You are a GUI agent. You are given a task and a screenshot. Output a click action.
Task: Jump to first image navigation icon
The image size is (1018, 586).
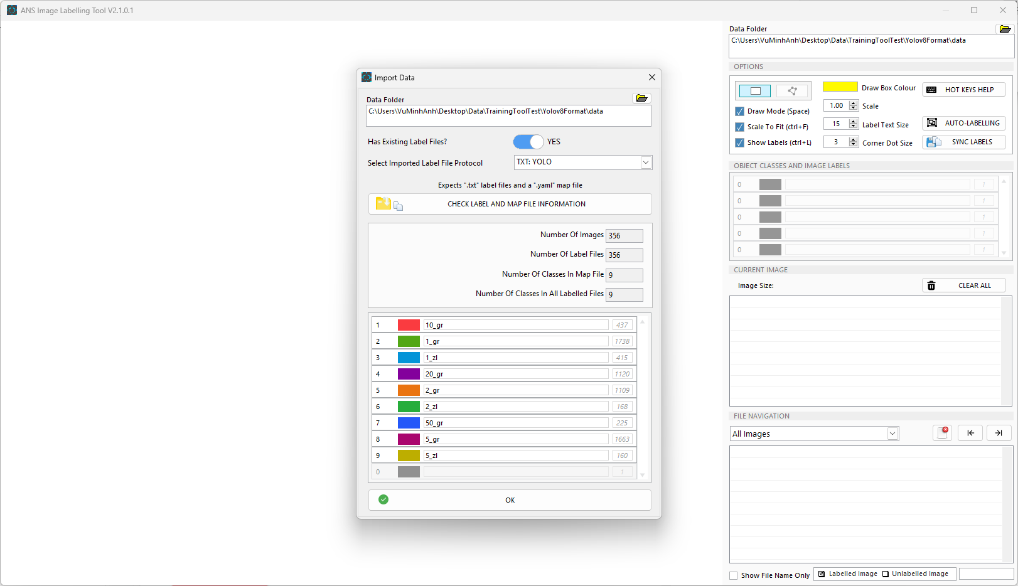pyautogui.click(x=970, y=433)
